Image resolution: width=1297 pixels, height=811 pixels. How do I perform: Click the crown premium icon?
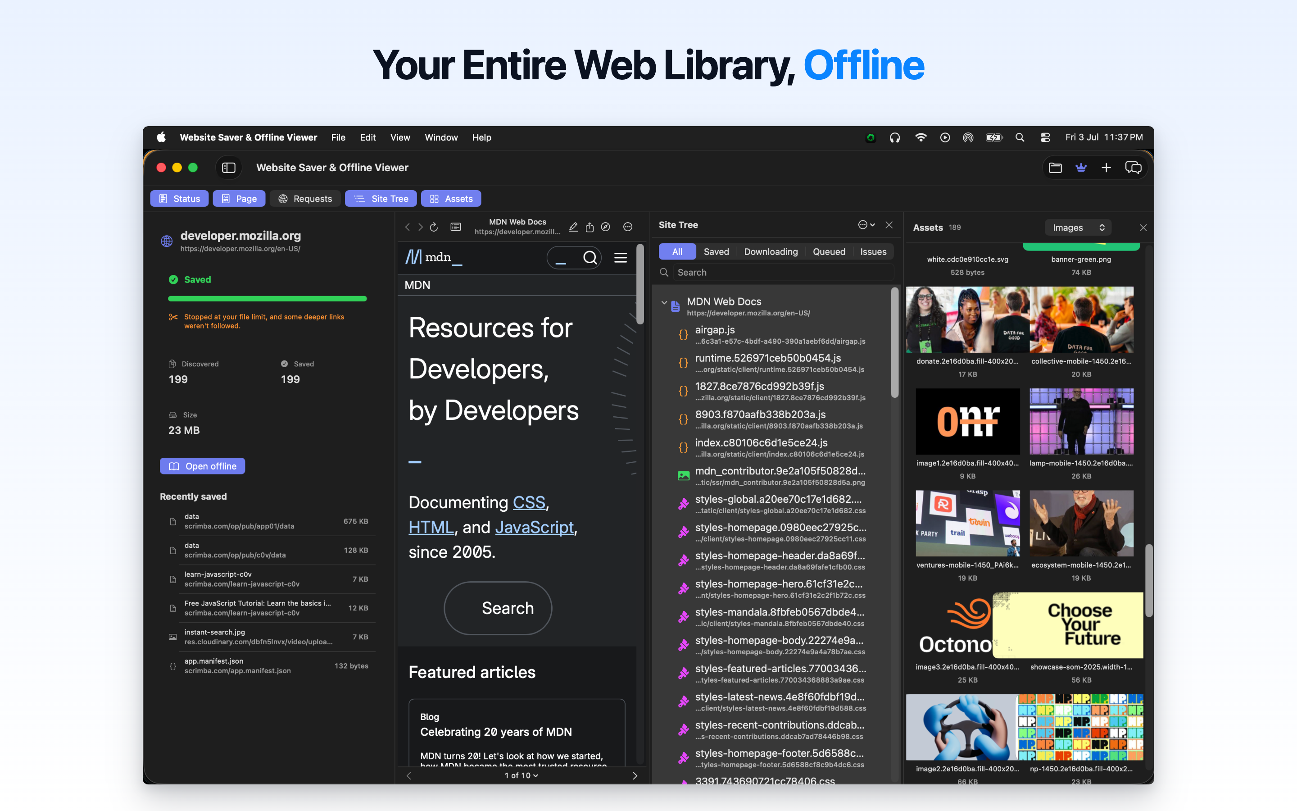pyautogui.click(x=1081, y=168)
